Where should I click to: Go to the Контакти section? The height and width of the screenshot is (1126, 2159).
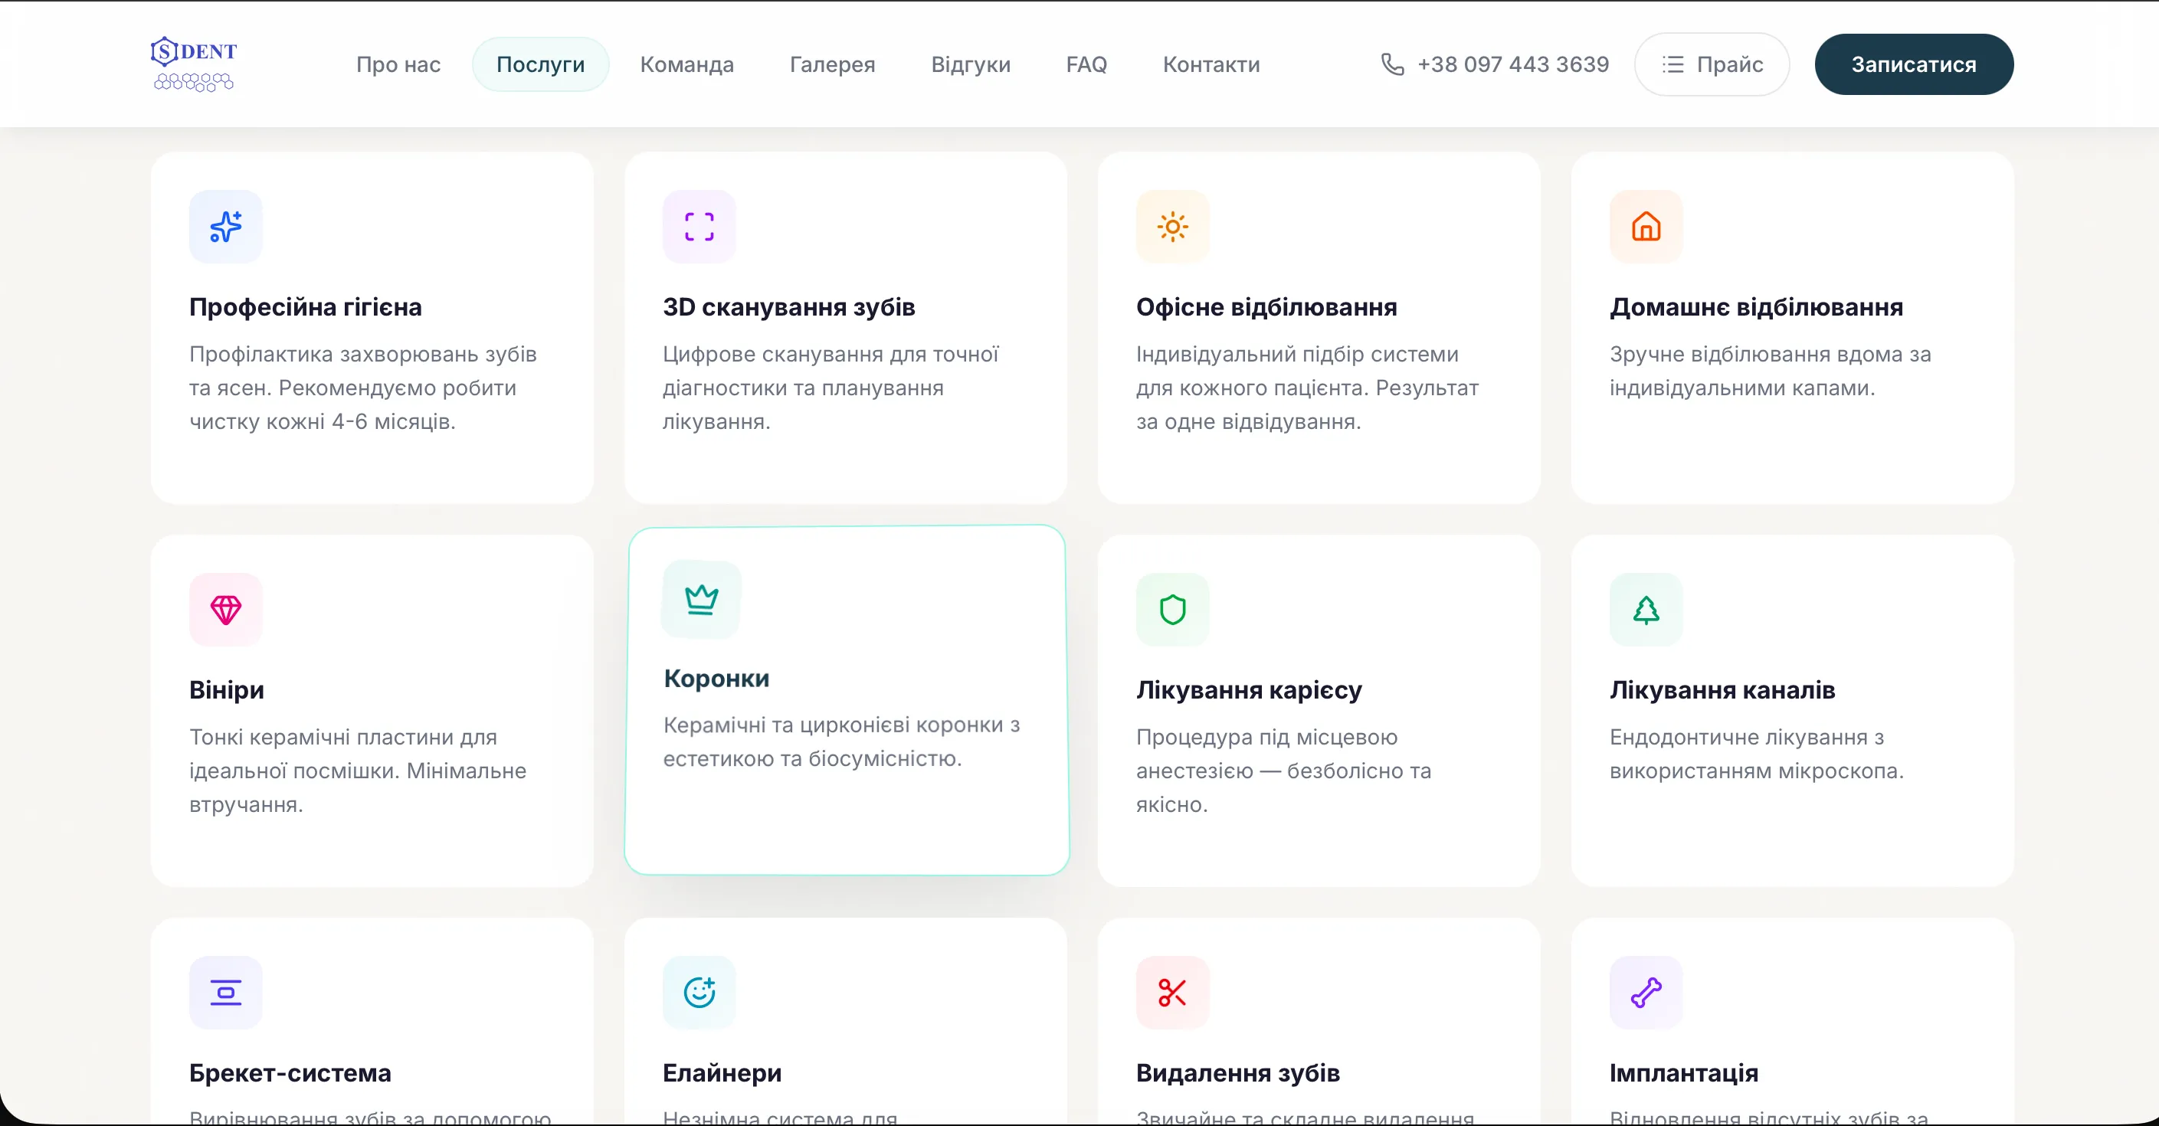tap(1211, 64)
